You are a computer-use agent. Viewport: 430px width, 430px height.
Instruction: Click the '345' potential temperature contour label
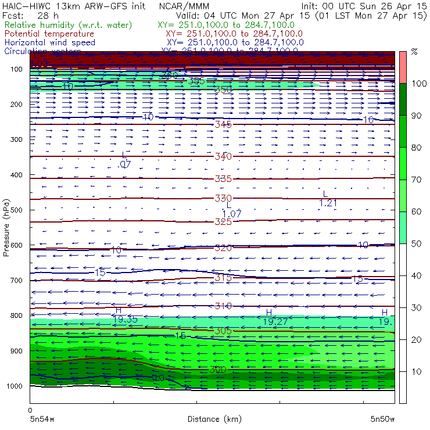[x=223, y=124]
